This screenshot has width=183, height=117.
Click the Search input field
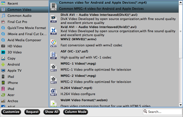162,112
